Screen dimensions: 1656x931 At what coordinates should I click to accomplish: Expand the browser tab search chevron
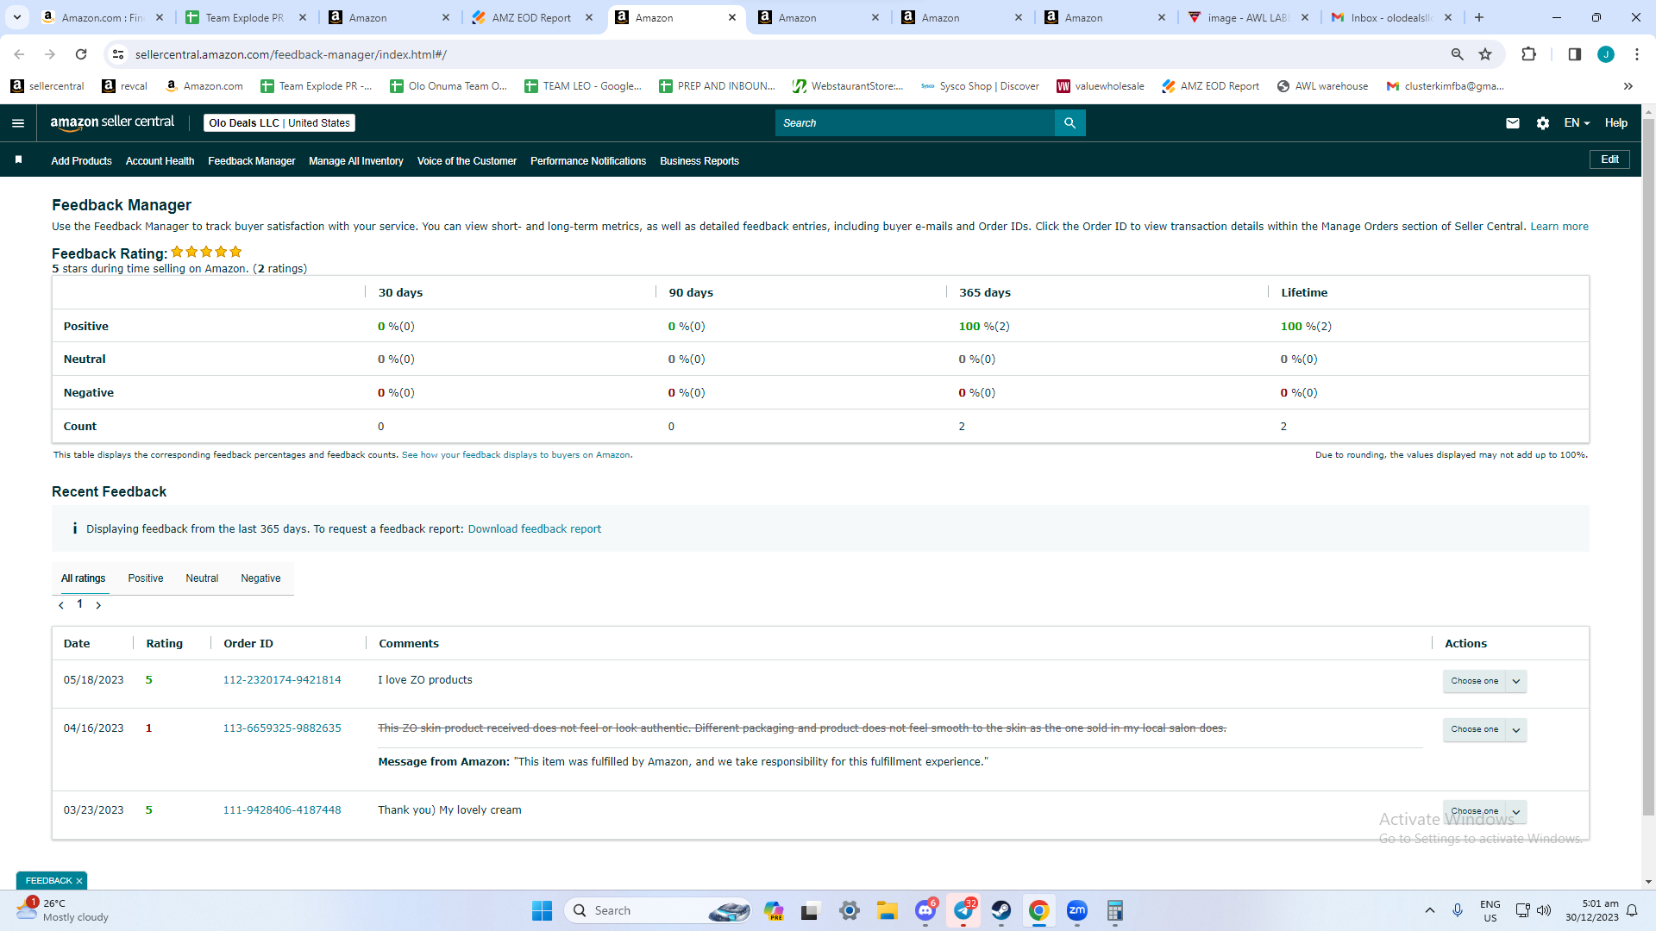coord(16,17)
